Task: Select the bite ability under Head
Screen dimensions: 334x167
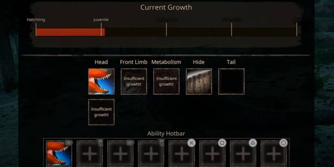Action: 101,82
